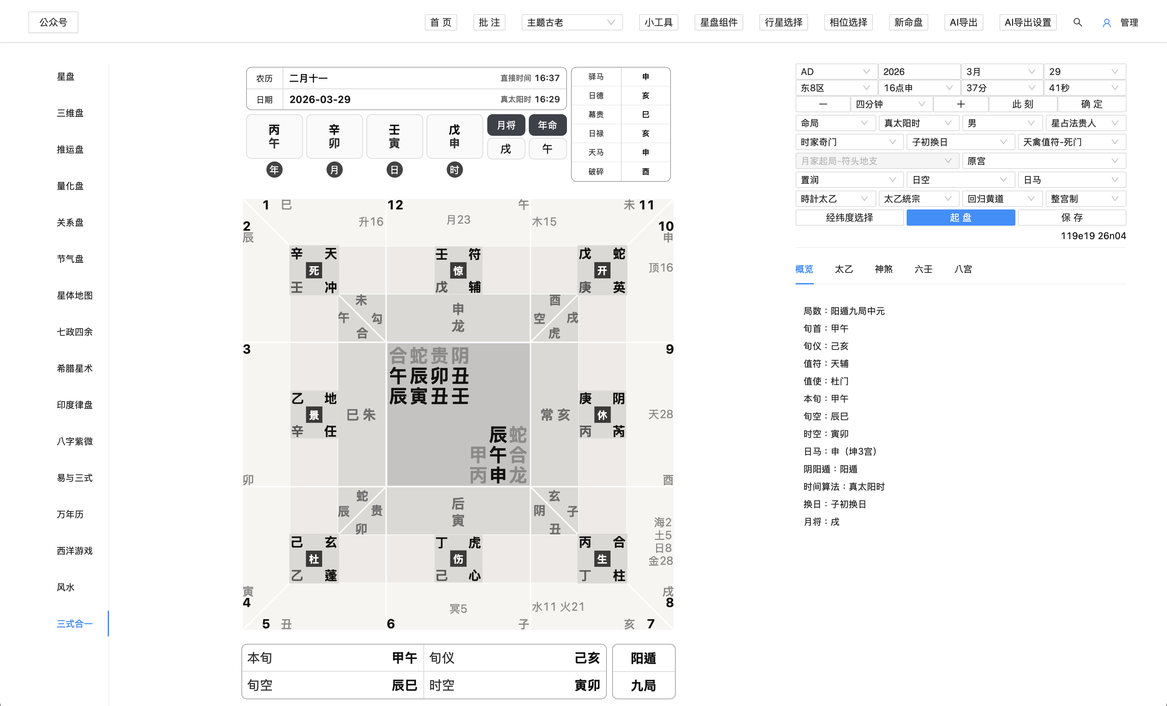
Task: Click the 伤 door badge
Action: 458,559
